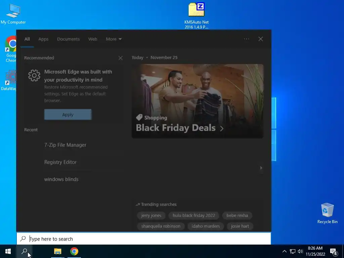
Task: Open the search panel options ellipsis
Action: point(246,39)
